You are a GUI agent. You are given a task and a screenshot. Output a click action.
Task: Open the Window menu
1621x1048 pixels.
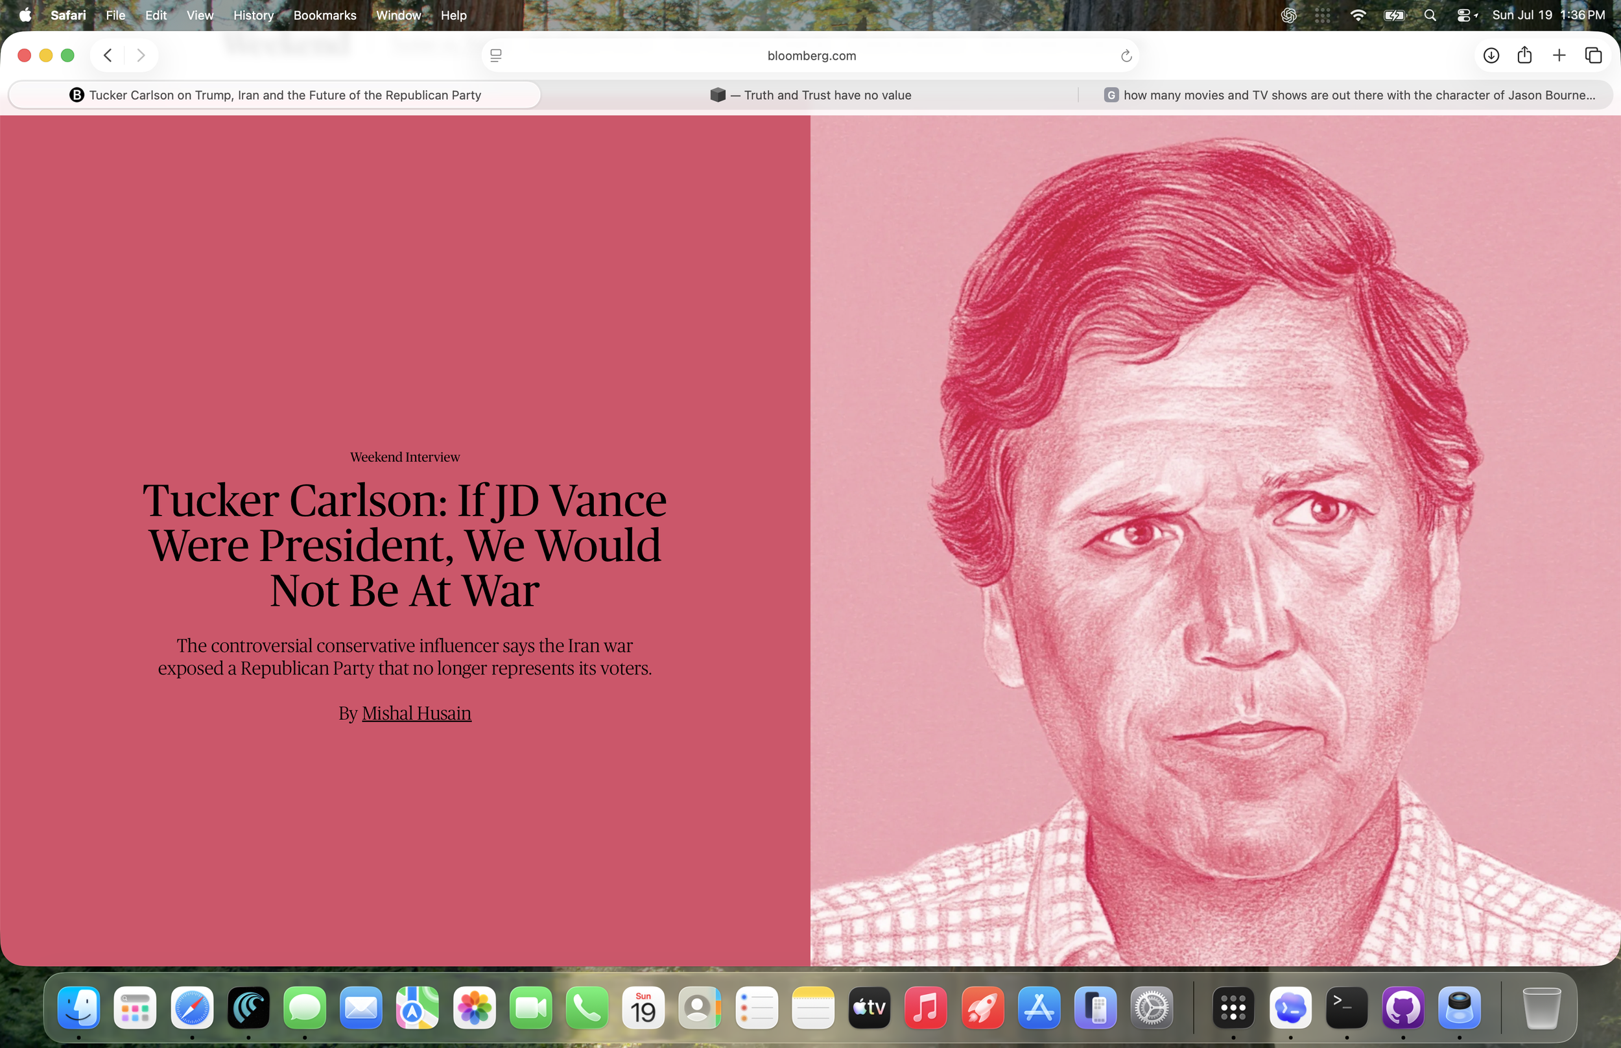[399, 15]
